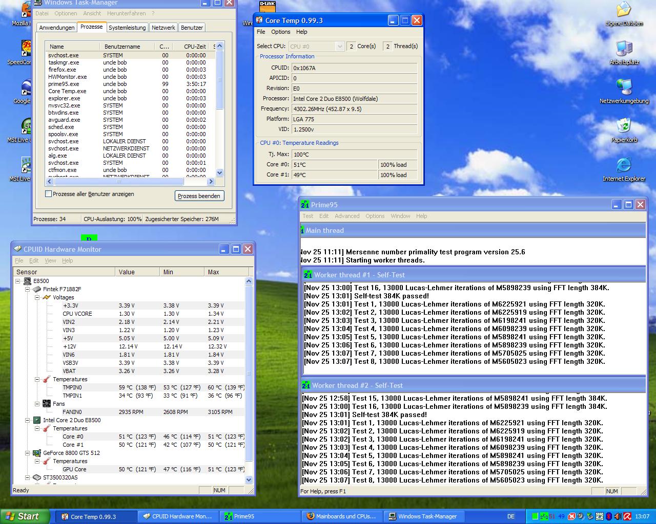Image resolution: width=656 pixels, height=524 pixels.
Task: Click scroll-right arrow in Task-Manager process list
Action: [211, 182]
